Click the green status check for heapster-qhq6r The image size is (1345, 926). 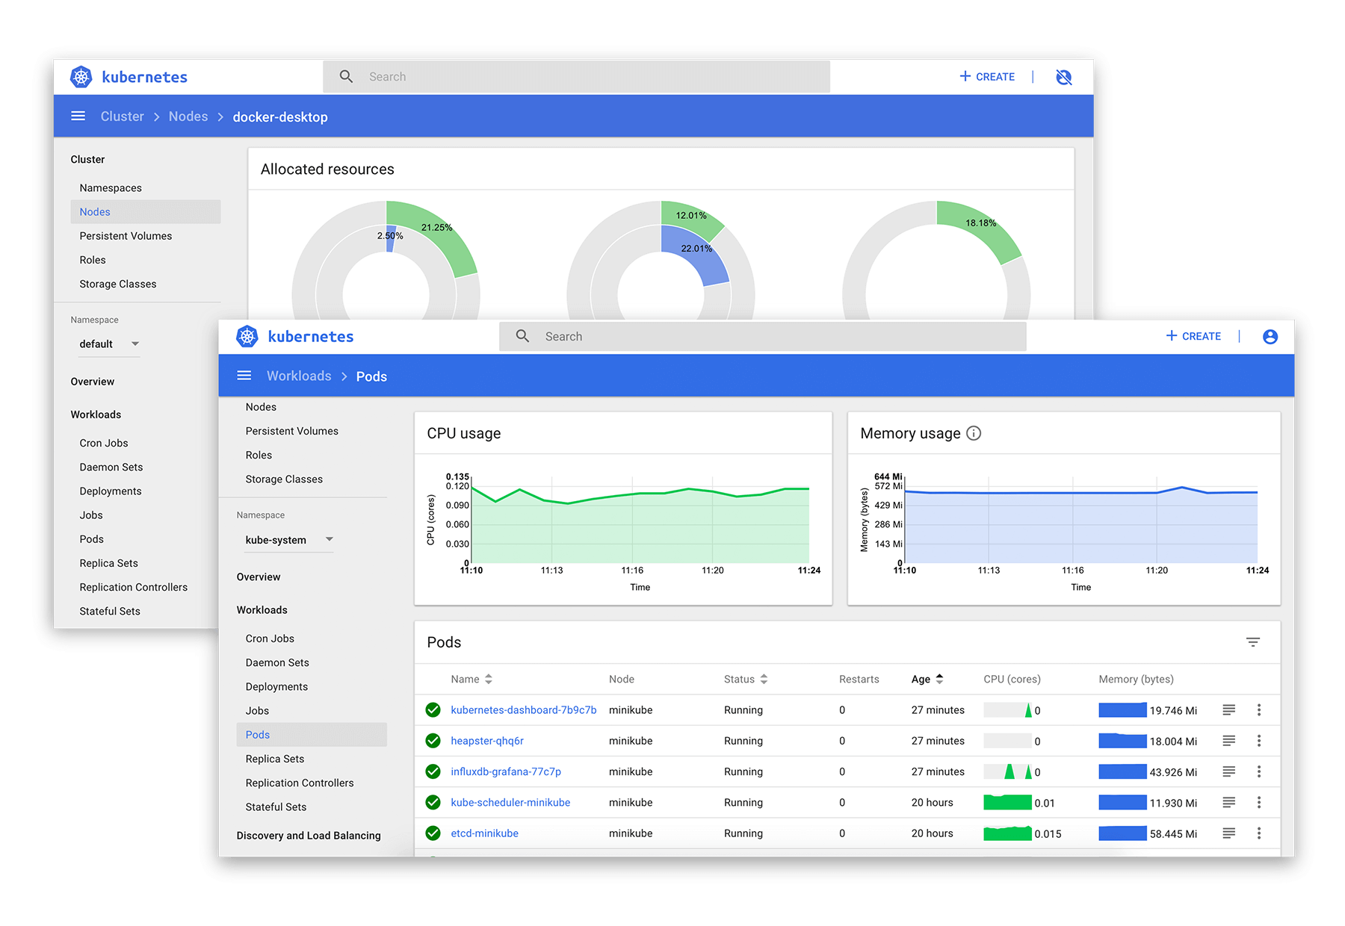point(433,741)
